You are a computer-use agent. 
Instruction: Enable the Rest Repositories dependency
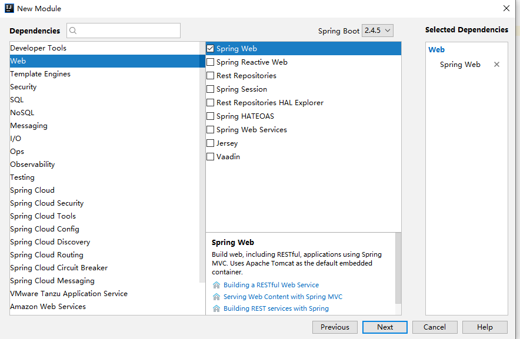coord(210,76)
